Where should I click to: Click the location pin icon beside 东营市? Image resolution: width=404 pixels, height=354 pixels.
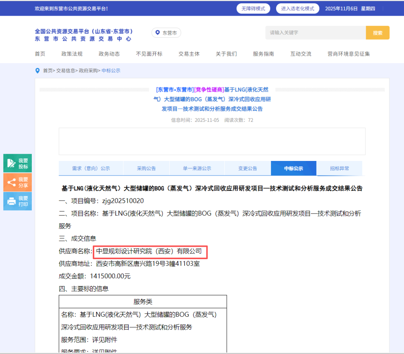157,33
